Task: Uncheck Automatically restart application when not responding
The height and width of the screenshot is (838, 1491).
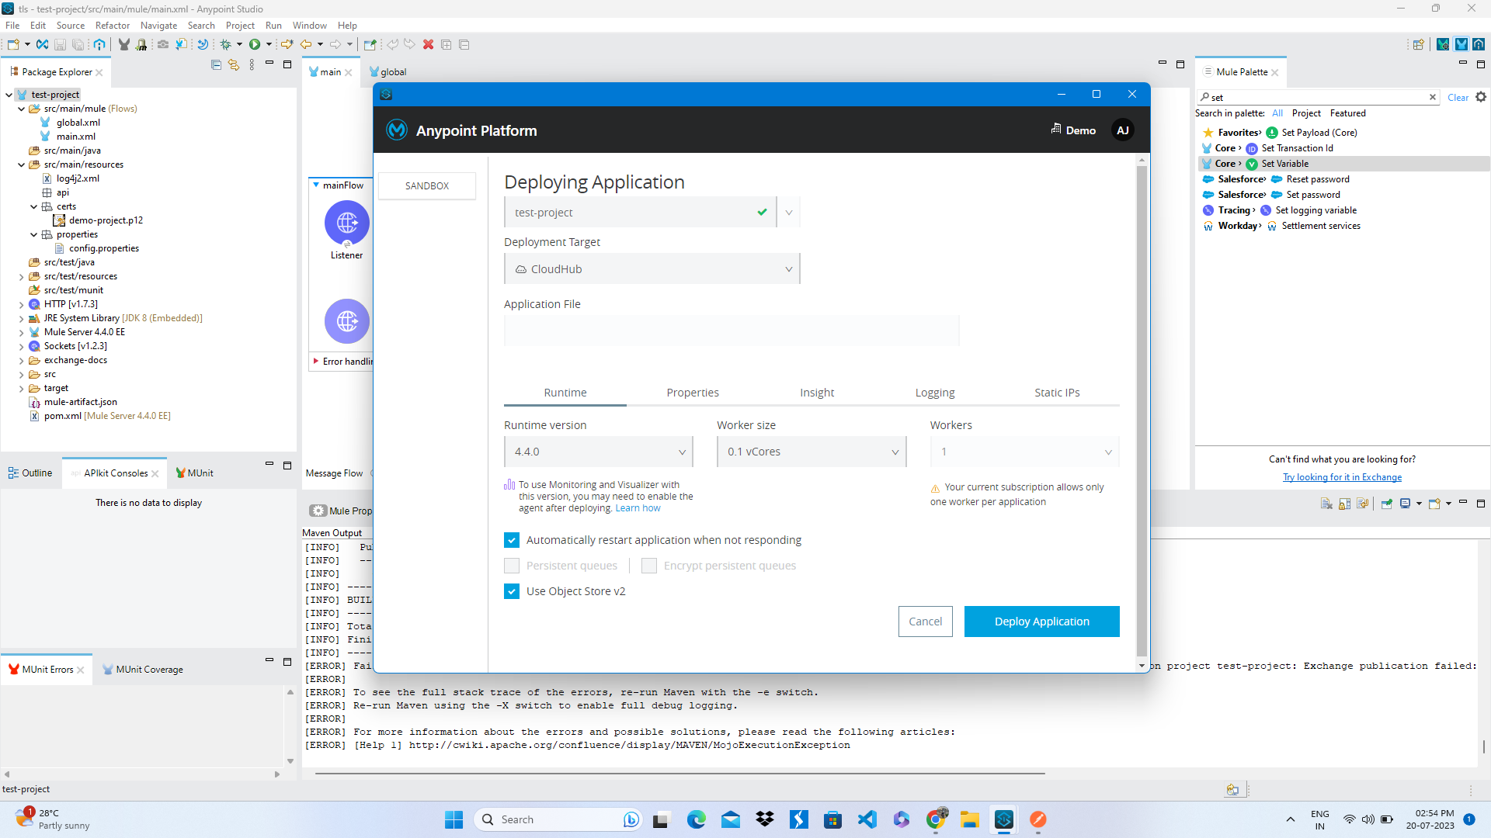Action: point(512,540)
